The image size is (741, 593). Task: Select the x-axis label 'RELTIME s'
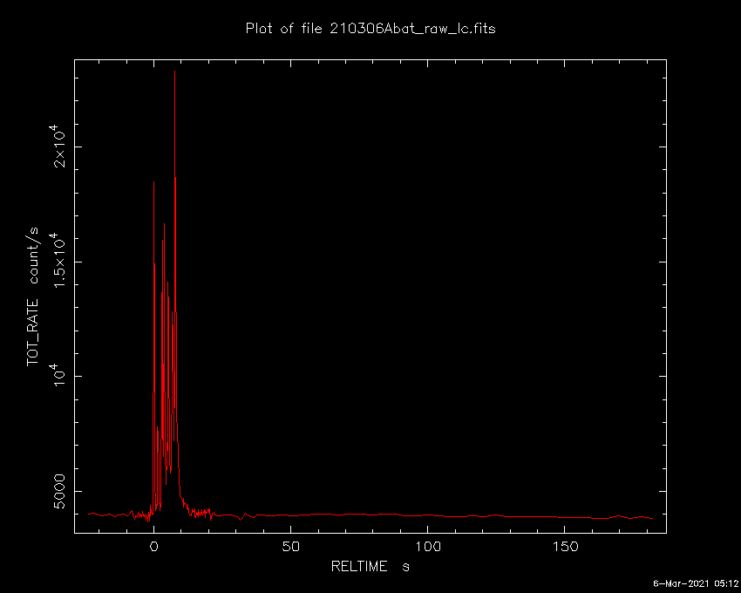click(370, 566)
